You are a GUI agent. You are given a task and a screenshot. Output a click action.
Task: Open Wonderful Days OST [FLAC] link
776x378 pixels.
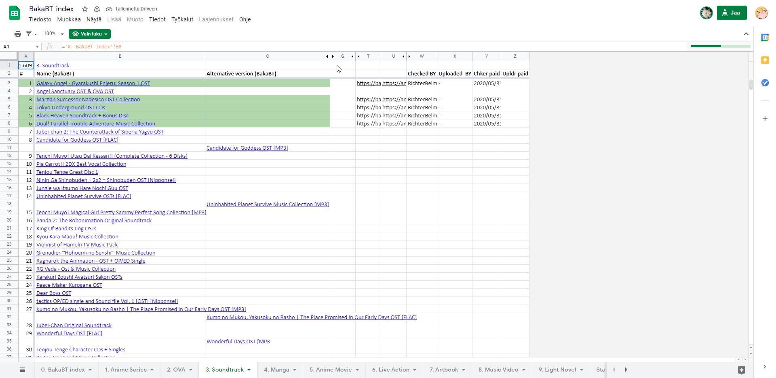tap(69, 334)
